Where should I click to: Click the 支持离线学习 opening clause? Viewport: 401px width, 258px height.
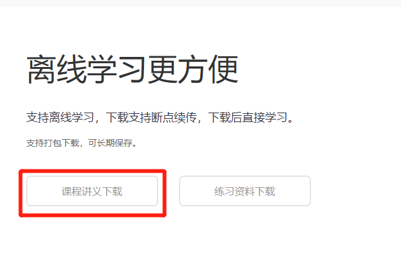coord(60,118)
